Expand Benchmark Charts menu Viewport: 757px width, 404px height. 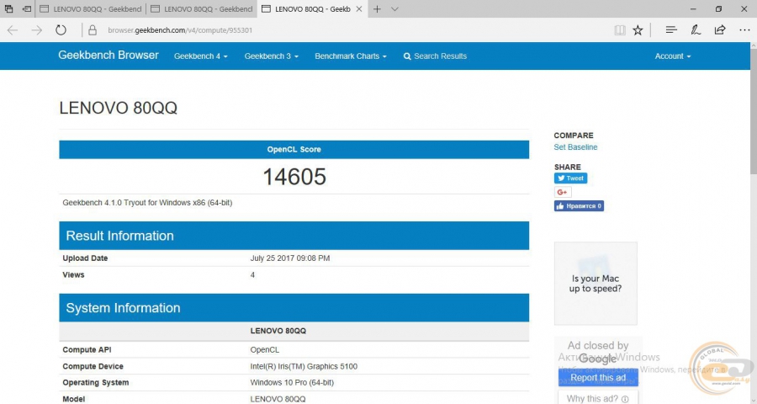[x=351, y=56]
